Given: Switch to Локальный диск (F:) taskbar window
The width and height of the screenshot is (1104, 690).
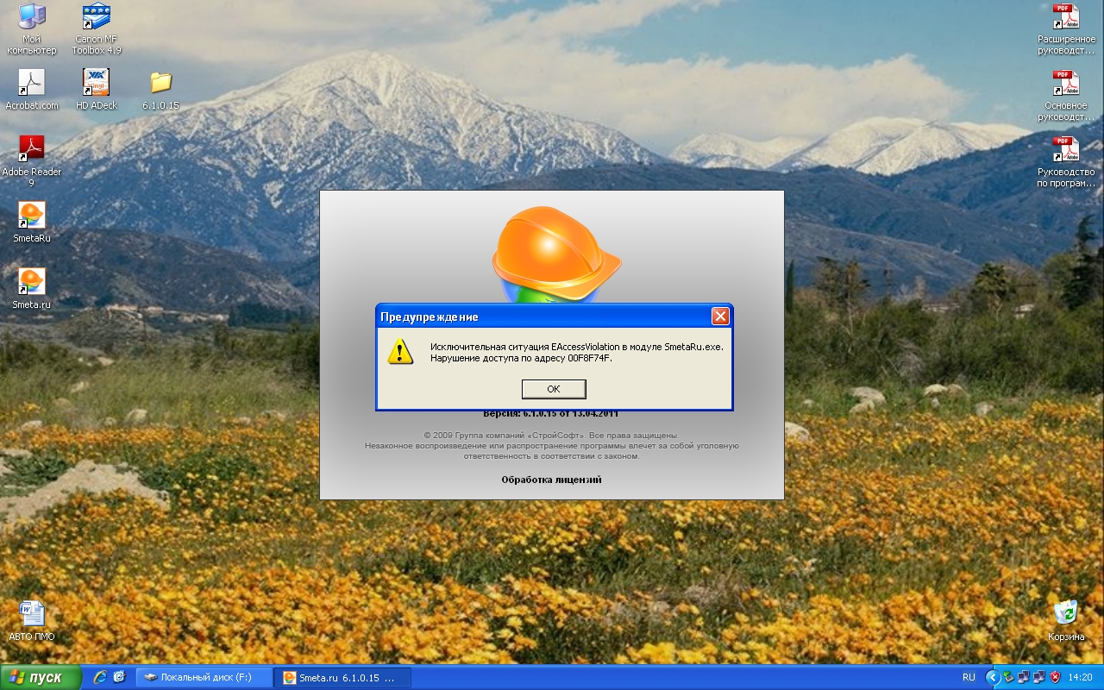Looking at the screenshot, I should click(x=204, y=677).
